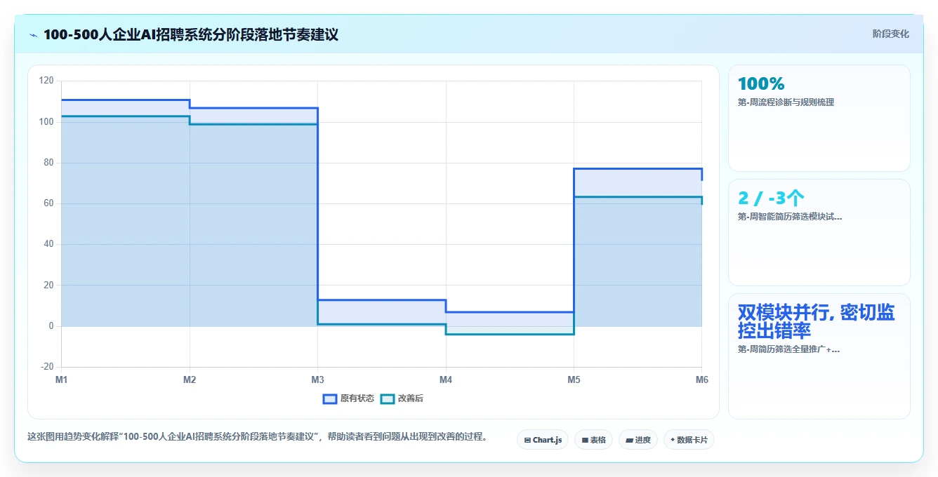Click the 第-周流程诊断与规则梳理 caption
Viewport: 938px width, 477px height.
(786, 102)
